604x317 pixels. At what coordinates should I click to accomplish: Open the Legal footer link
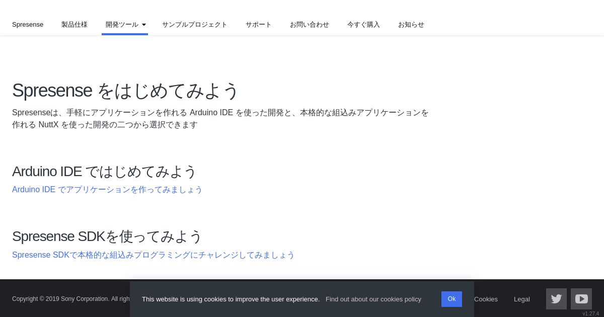522,299
